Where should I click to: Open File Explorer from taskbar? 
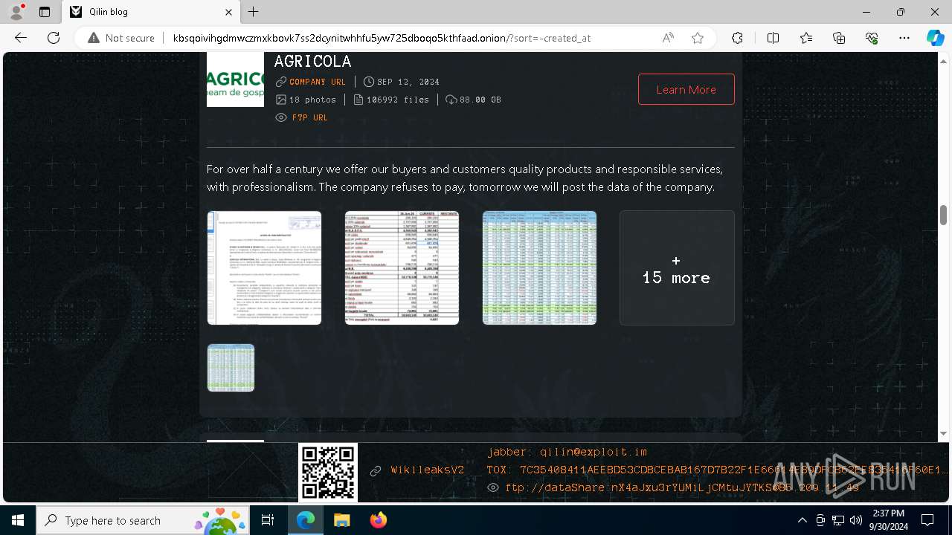pyautogui.click(x=341, y=520)
